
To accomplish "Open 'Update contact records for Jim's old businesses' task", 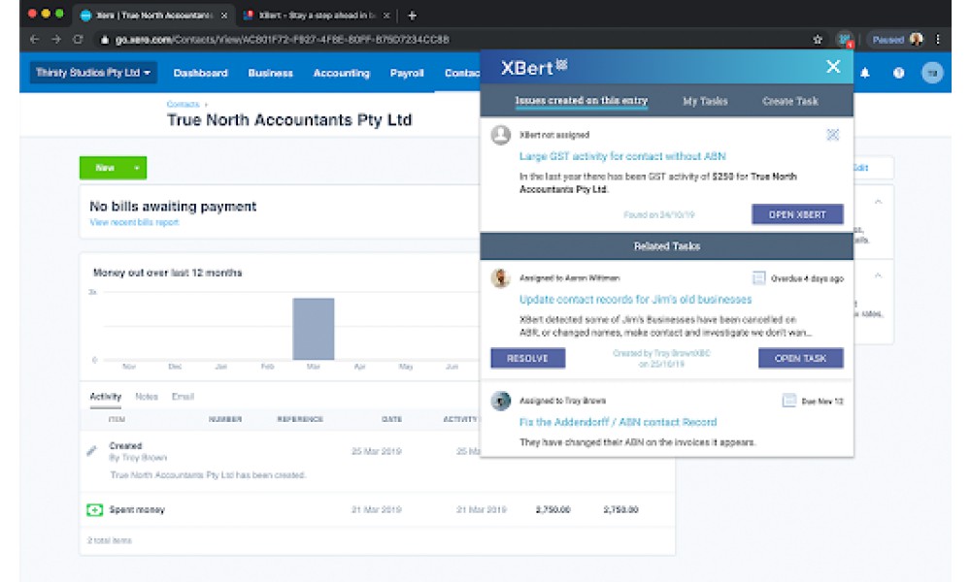I will [635, 300].
